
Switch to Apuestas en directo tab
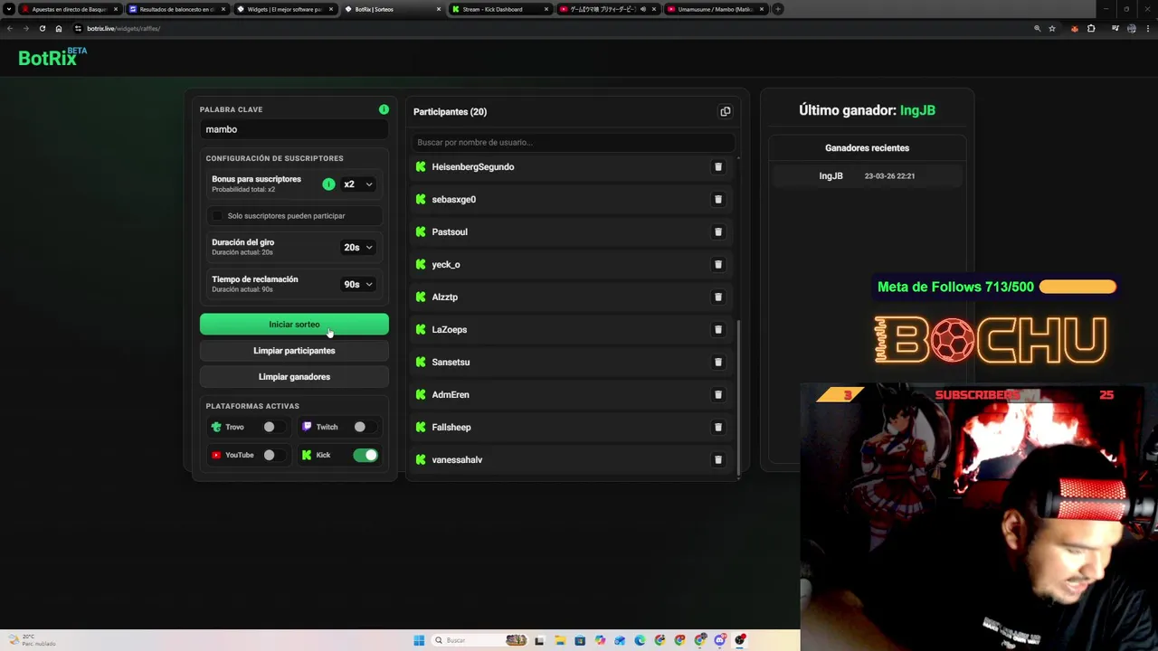70,9
